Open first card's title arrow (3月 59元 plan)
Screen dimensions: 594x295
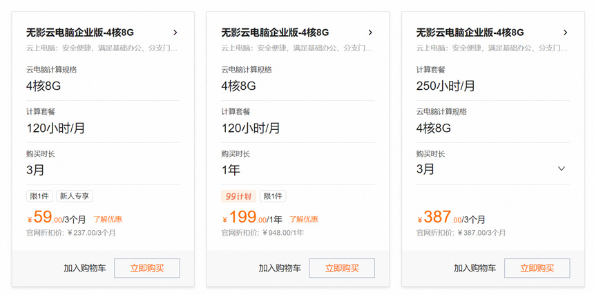pyautogui.click(x=175, y=32)
